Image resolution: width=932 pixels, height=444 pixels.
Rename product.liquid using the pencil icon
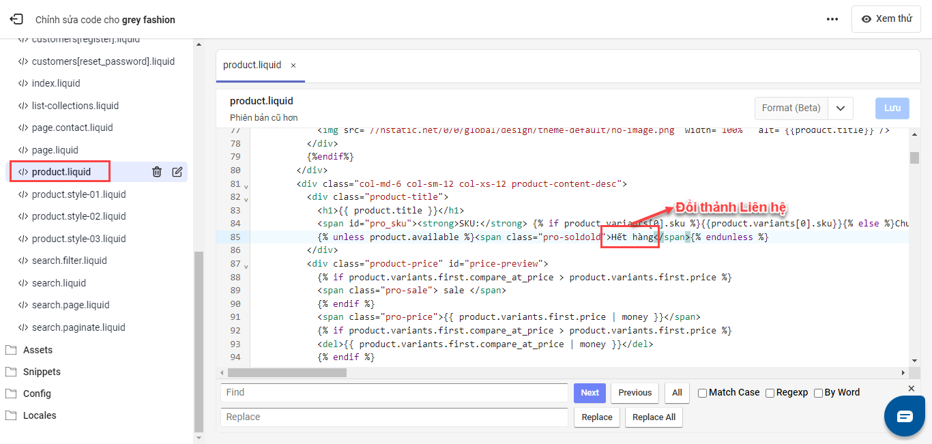coord(177,172)
